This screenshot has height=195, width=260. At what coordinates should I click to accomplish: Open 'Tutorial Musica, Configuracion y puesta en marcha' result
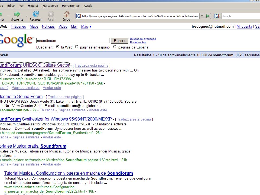point(69,173)
